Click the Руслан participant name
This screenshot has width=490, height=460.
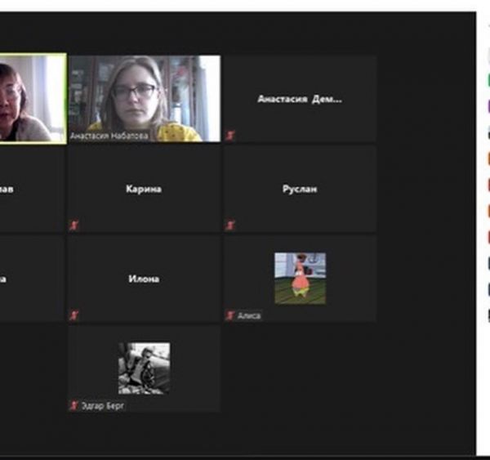point(300,189)
